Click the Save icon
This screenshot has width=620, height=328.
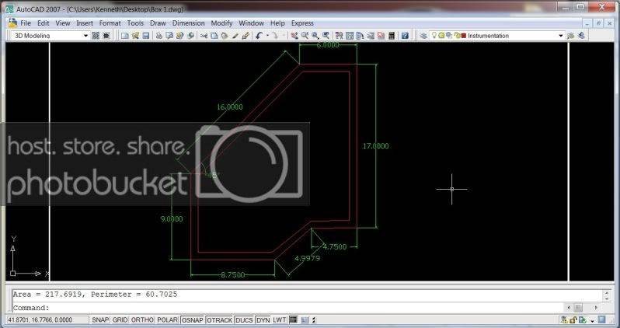[x=145, y=36]
